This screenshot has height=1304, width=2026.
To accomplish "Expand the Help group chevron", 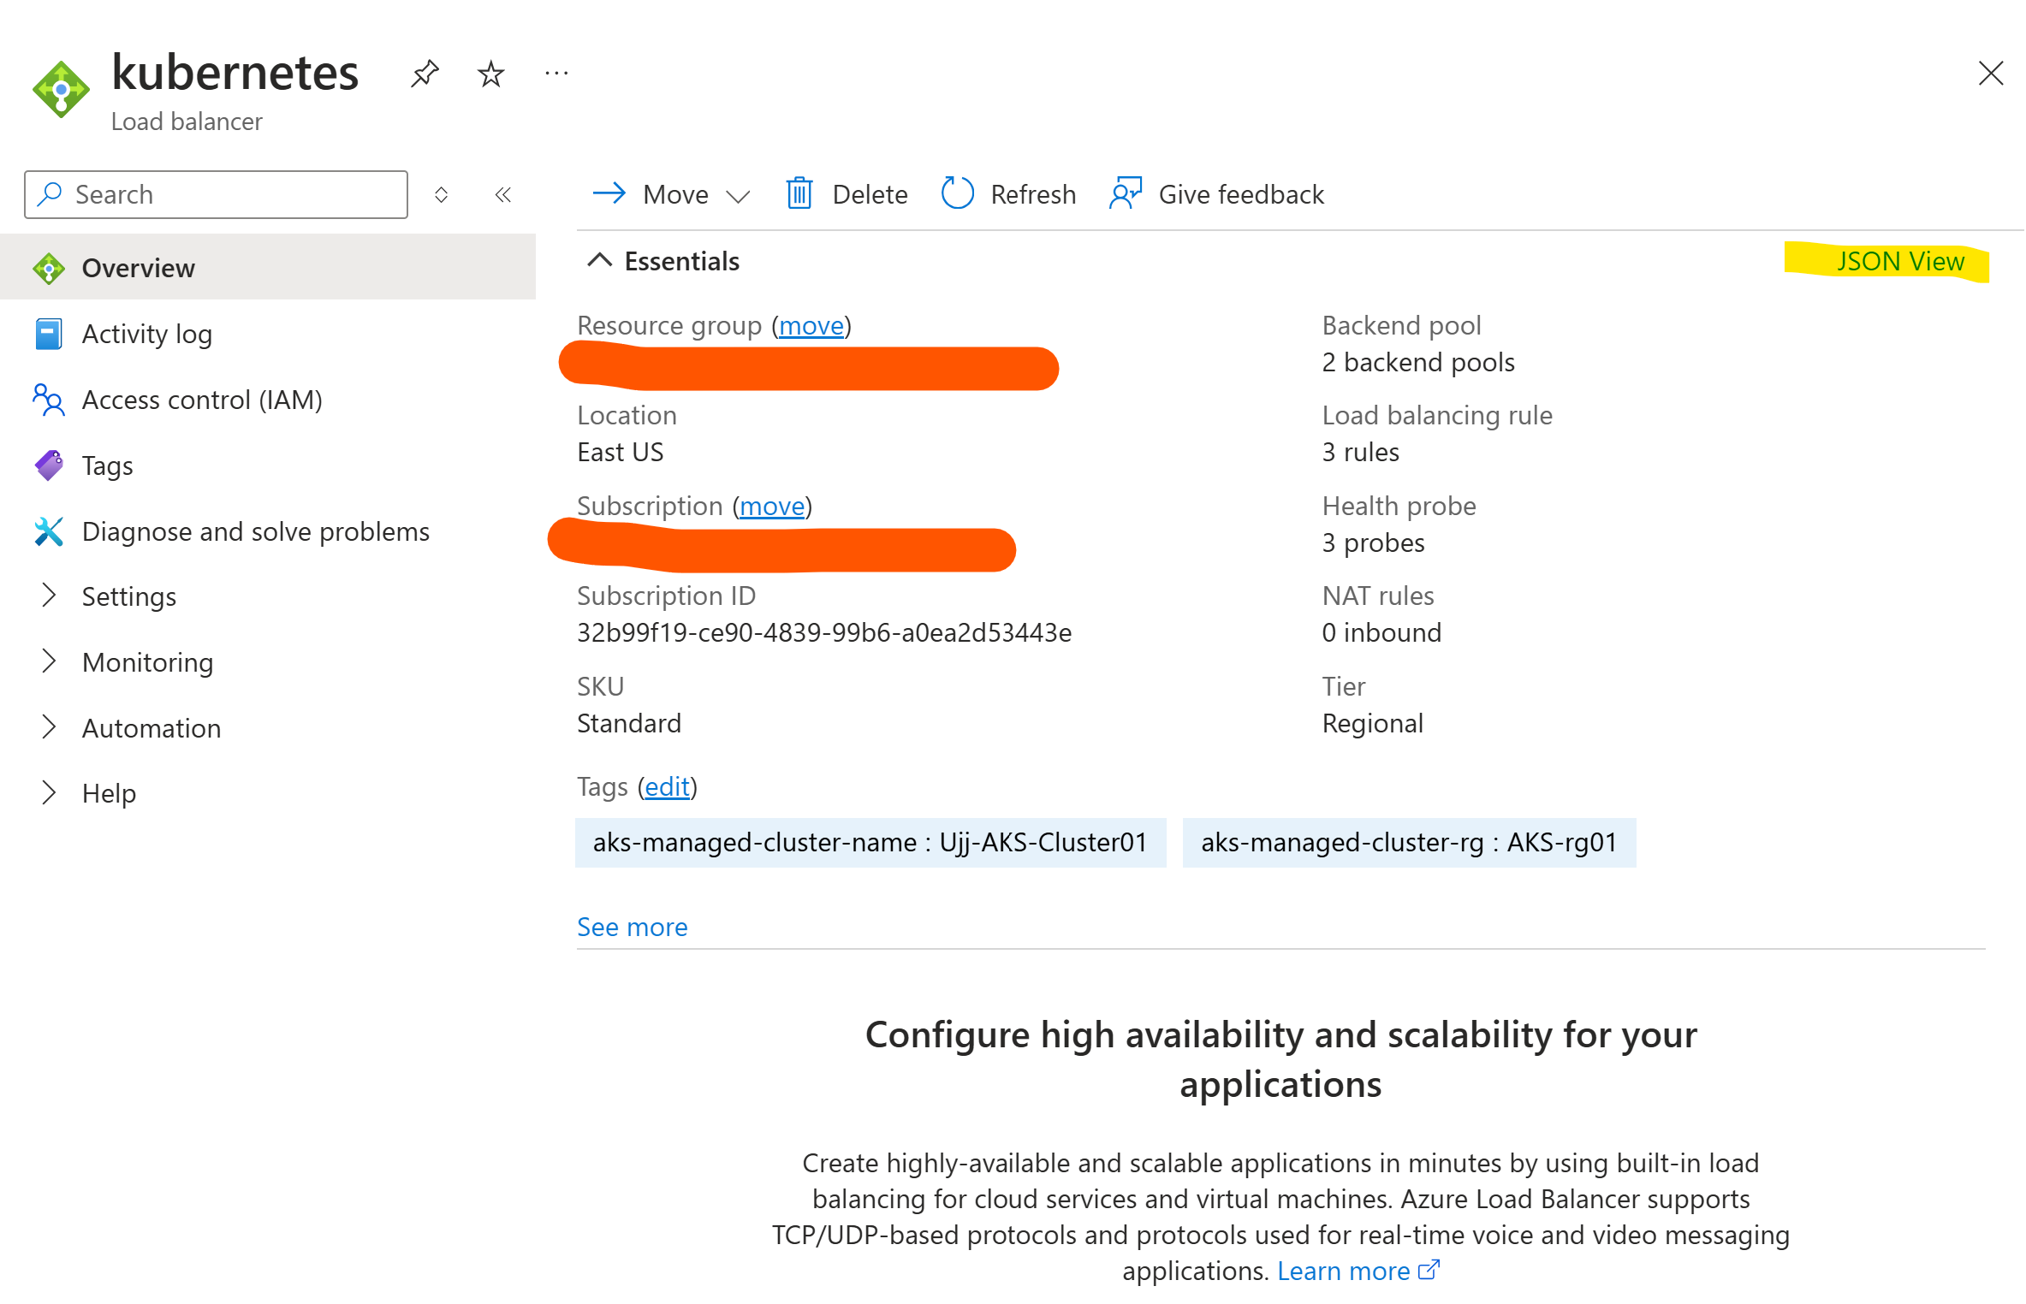I will point(49,793).
